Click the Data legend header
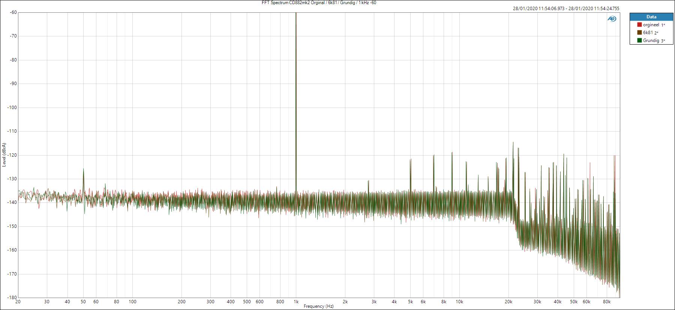 coord(651,17)
